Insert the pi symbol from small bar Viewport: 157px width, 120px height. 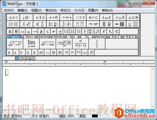[x=10, y=32]
